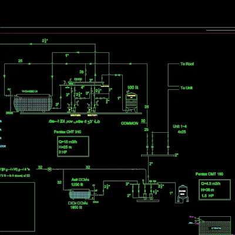
Task: Click the lower-right pressure vessel on legs
Action: click(x=183, y=193)
